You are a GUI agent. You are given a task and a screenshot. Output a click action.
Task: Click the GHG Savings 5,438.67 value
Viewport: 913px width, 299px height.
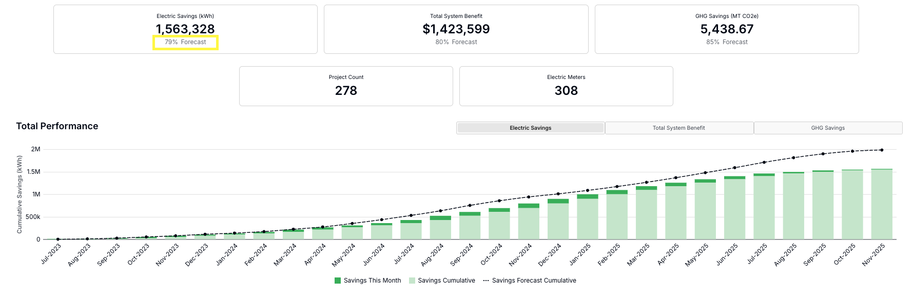click(727, 29)
